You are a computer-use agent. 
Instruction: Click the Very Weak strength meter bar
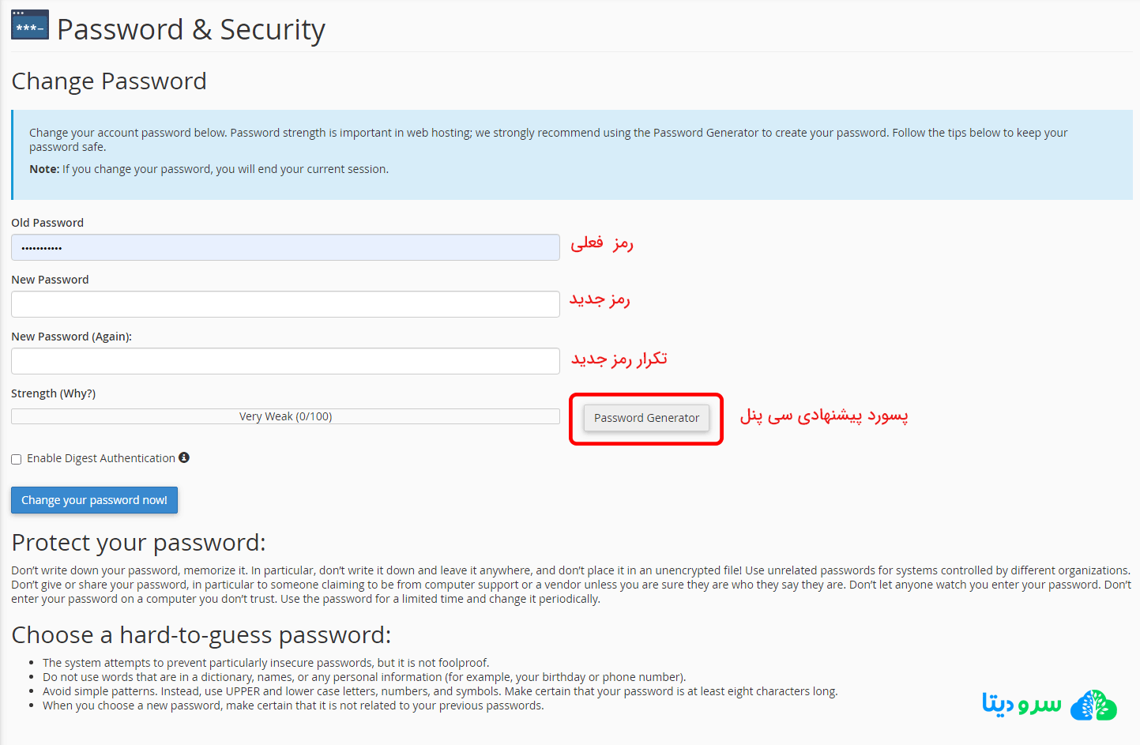[x=285, y=416]
